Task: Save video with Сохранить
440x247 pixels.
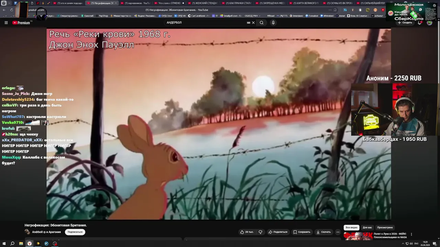Action: click(302, 232)
